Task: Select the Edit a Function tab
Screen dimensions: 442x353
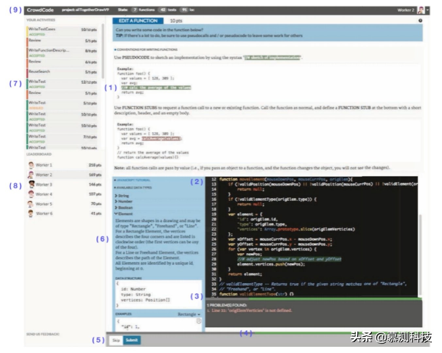Action: (138, 21)
